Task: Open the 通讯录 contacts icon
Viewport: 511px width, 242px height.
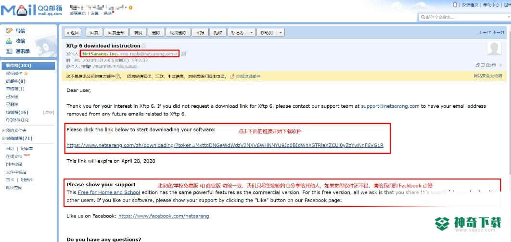Action: pyautogui.click(x=9, y=51)
